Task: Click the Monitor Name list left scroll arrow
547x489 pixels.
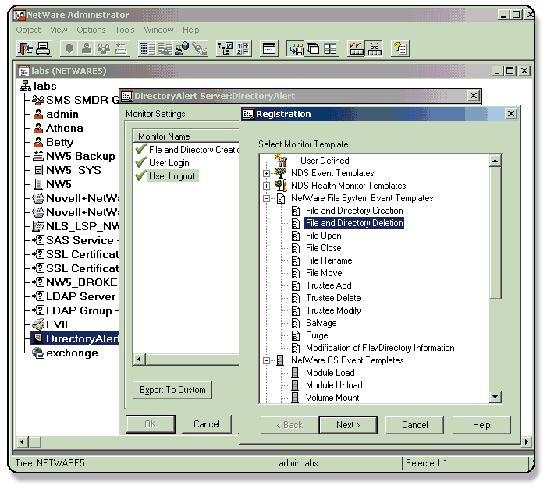Action: click(x=140, y=359)
